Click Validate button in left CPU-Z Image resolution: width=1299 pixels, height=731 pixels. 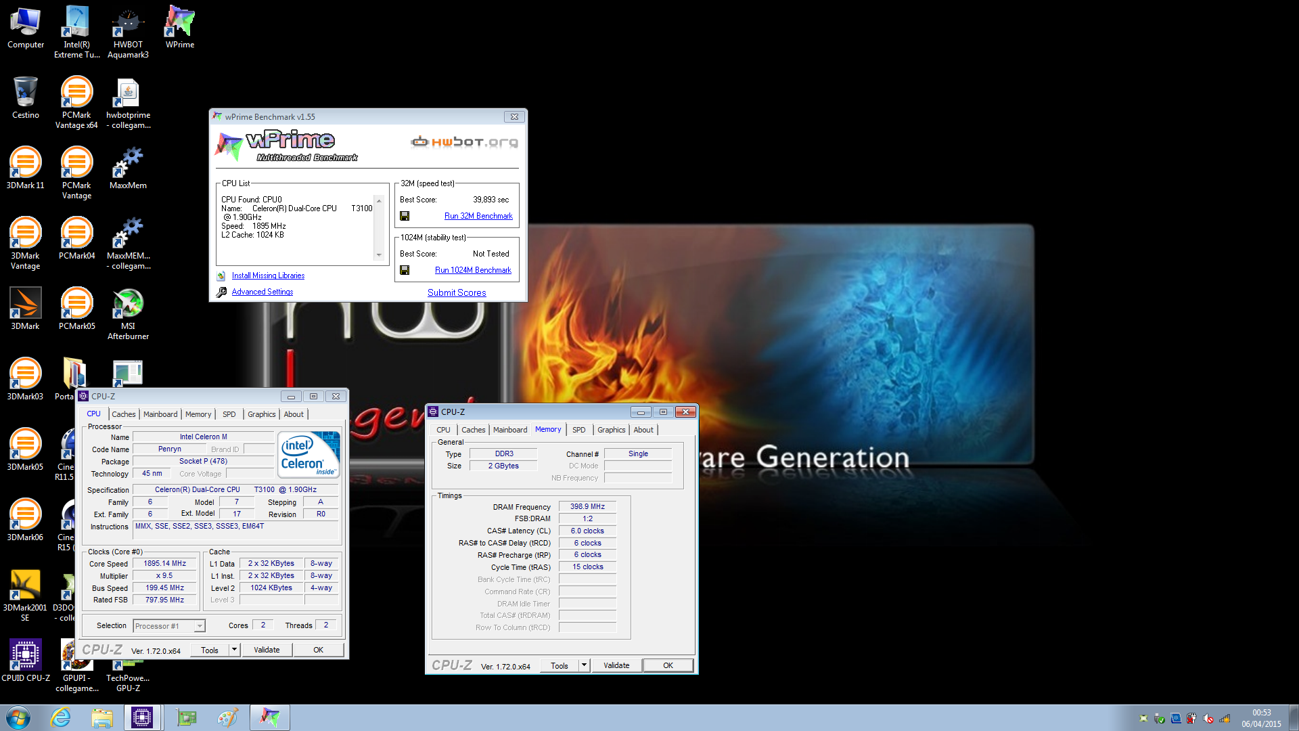[x=267, y=650]
